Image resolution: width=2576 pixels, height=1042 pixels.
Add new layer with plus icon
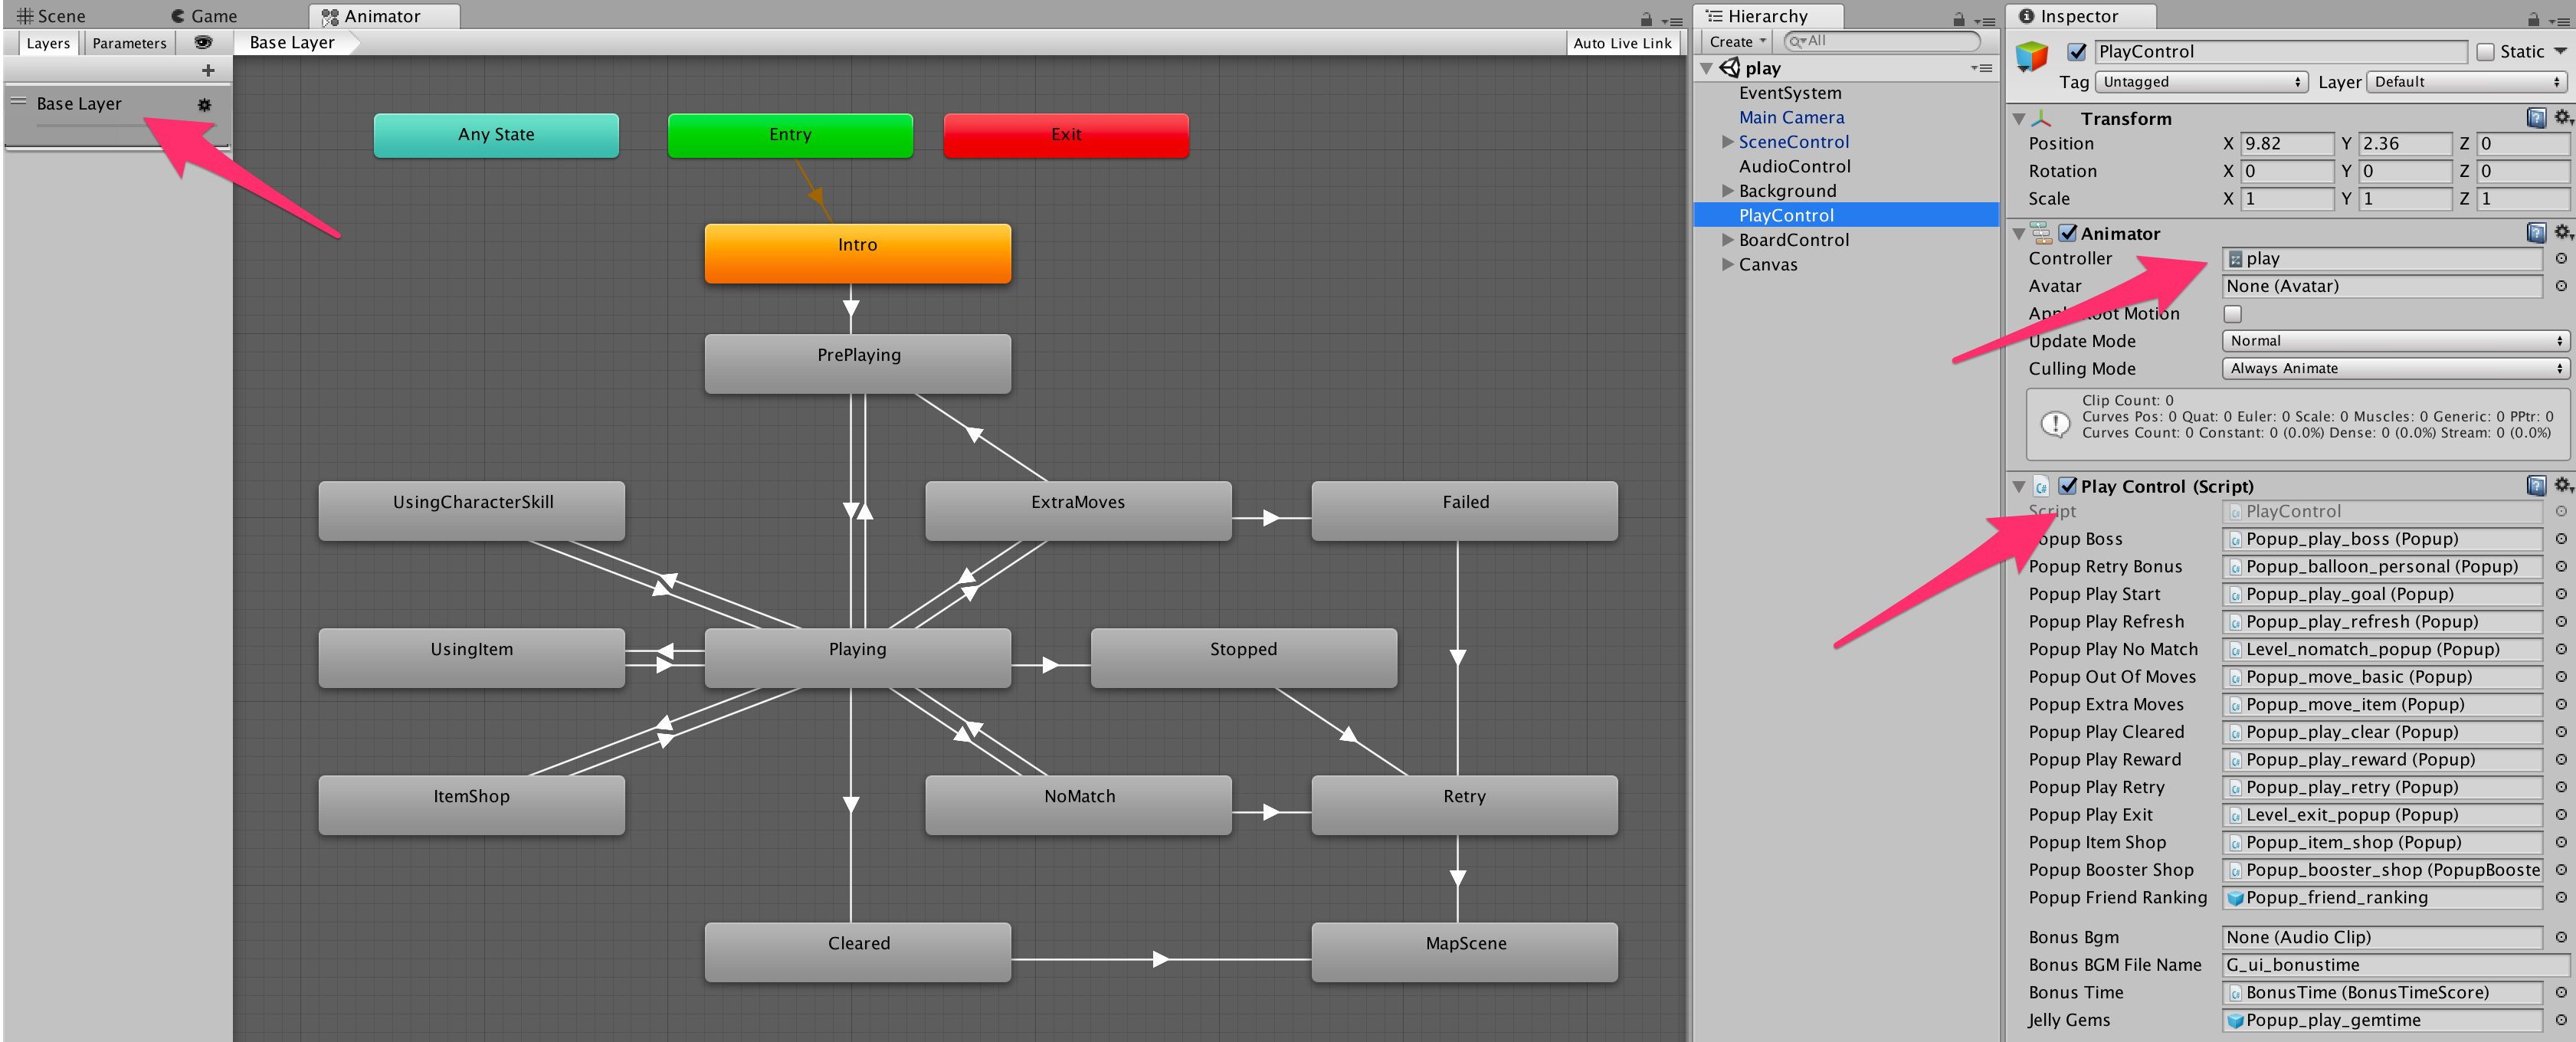pyautogui.click(x=208, y=70)
